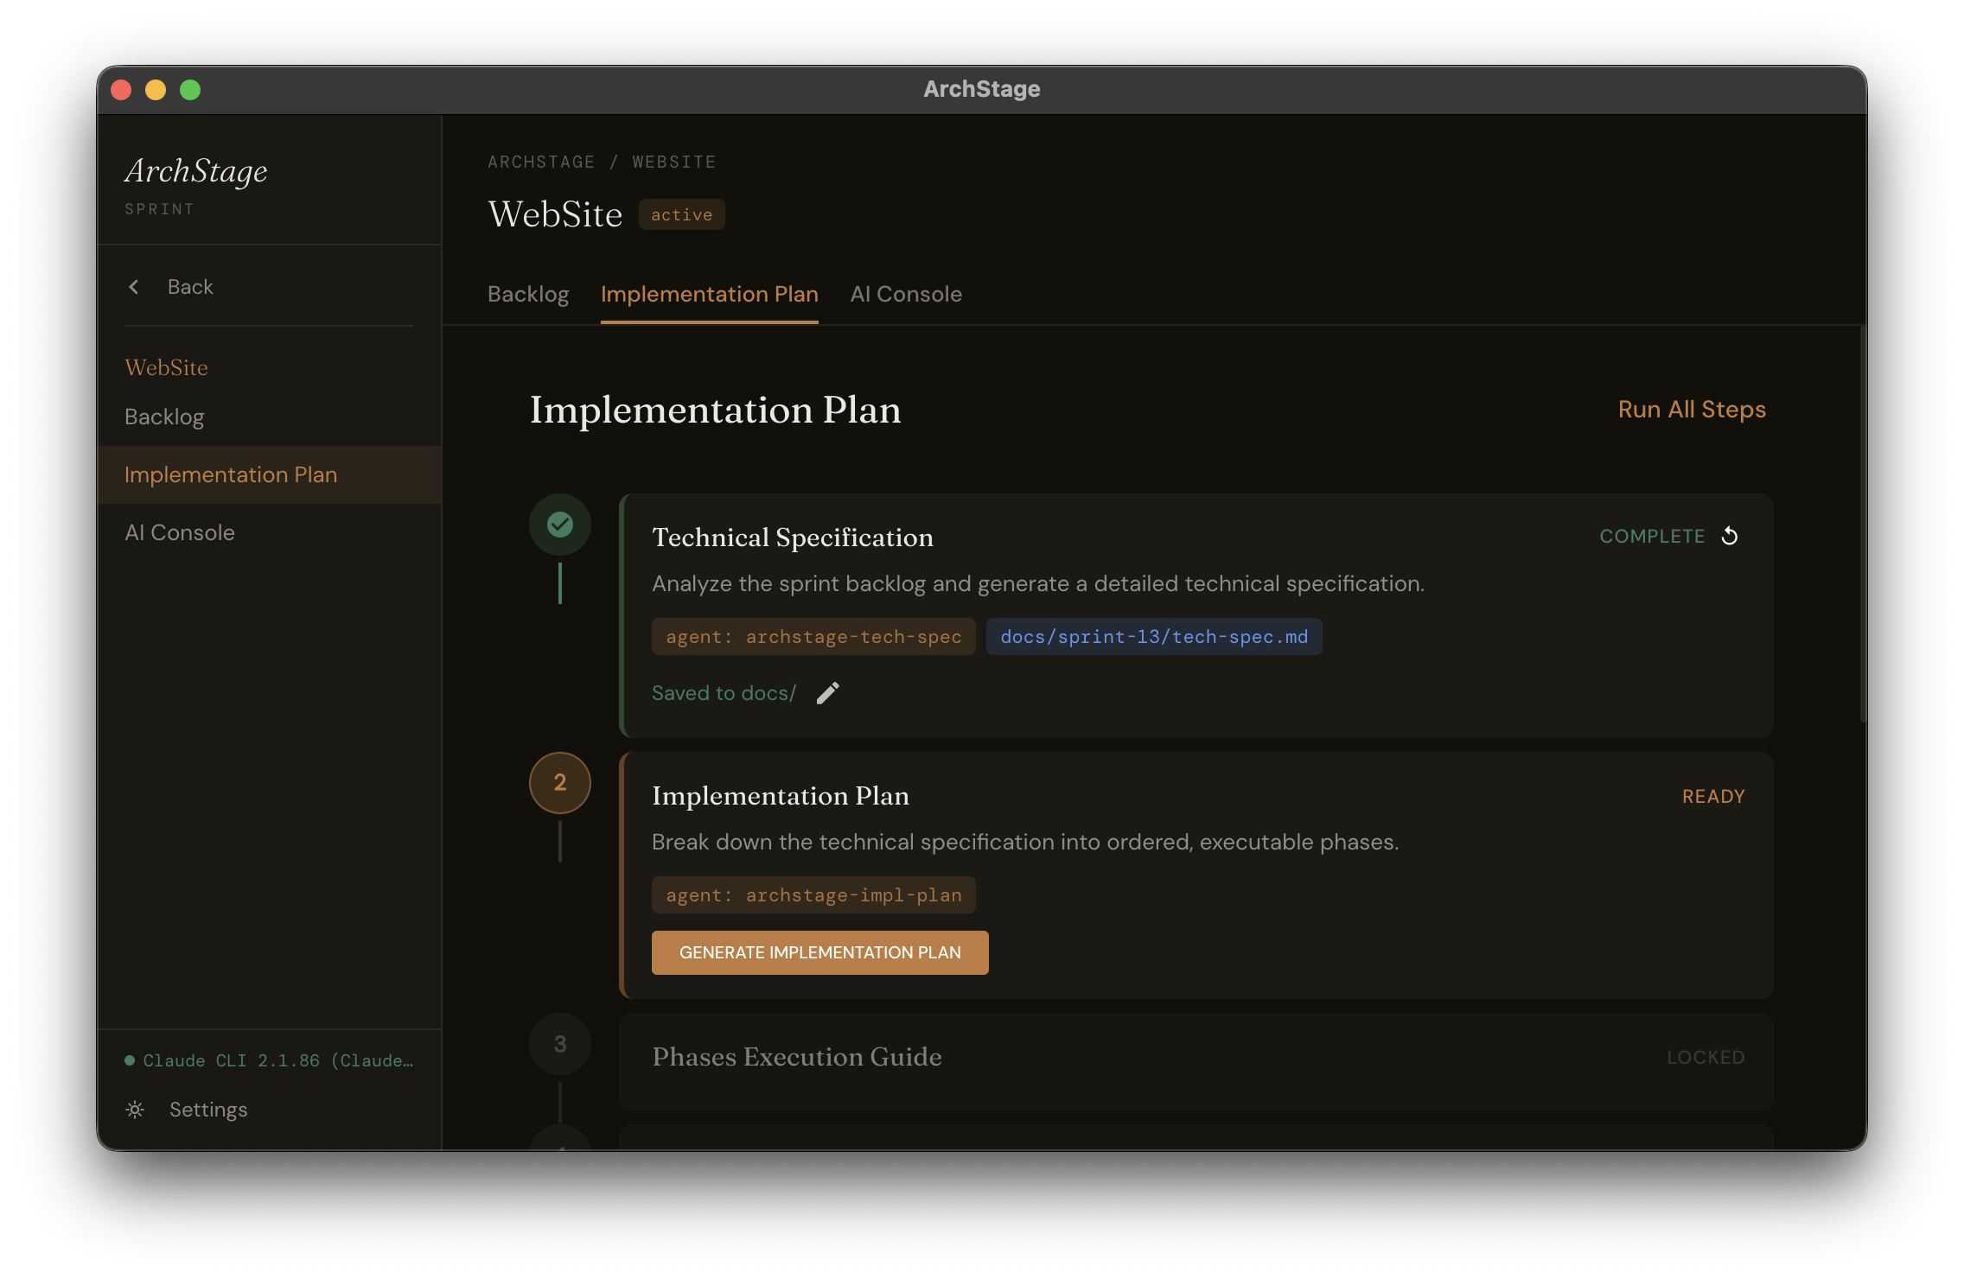
Task: Expand the Phases Execution Guide step
Action: point(797,1057)
